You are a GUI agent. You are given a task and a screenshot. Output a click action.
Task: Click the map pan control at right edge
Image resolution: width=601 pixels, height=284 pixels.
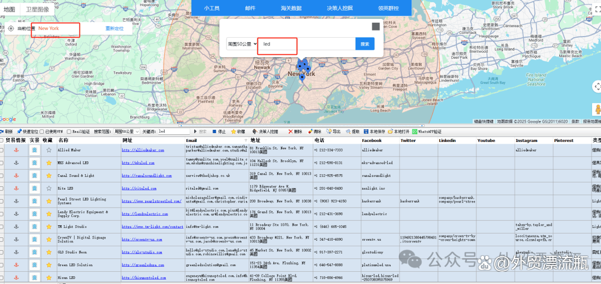tap(597, 87)
